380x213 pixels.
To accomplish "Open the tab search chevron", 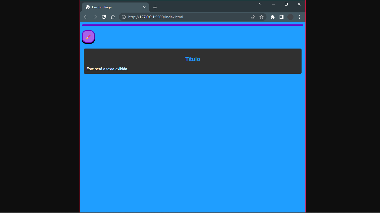I will [x=260, y=4].
